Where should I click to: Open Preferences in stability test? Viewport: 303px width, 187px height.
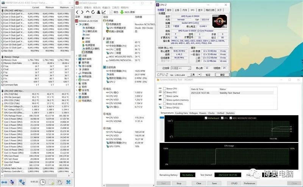[250, 183]
